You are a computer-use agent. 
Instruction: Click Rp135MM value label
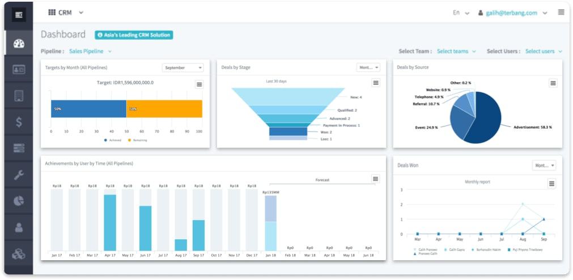click(270, 192)
